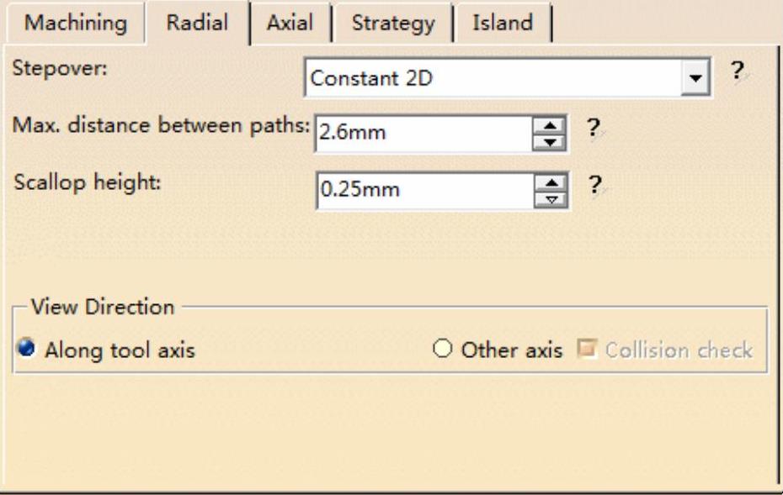Select the Radial tab

coord(197,24)
